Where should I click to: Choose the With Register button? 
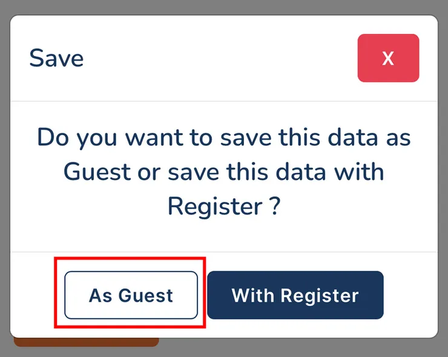click(295, 295)
